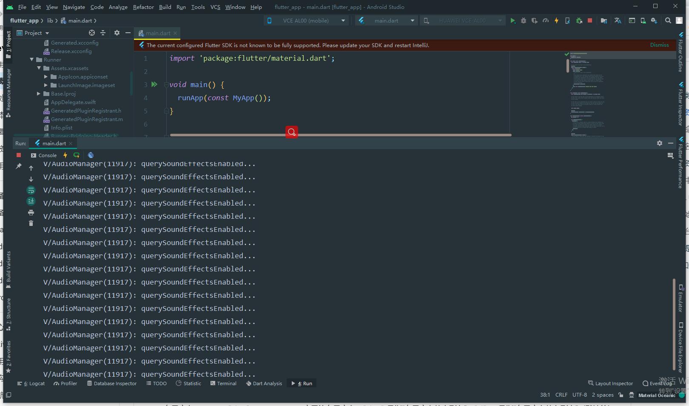Open Search Everywhere magnifier
Viewport: 689px width, 406px height.
click(x=668, y=20)
